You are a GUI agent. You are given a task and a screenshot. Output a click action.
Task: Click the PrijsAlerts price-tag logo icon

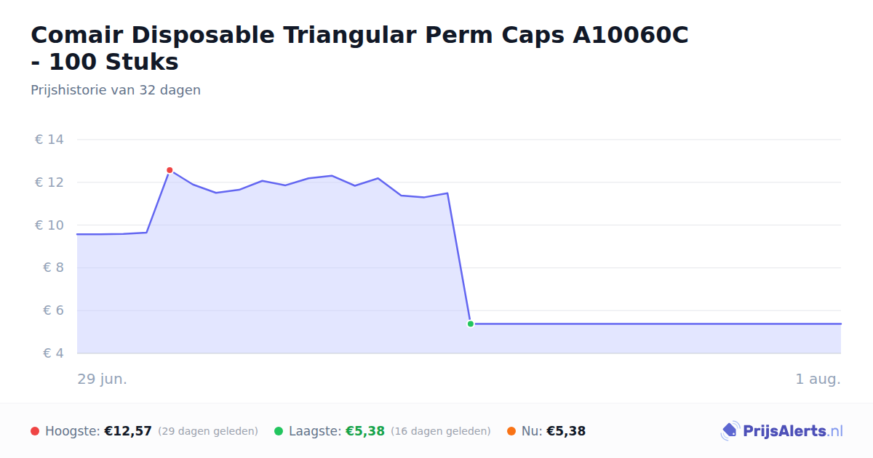(x=730, y=431)
